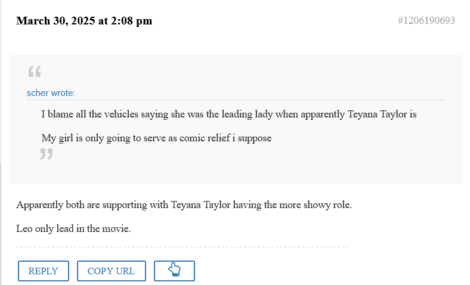Image resolution: width=470 pixels, height=285 pixels.
Task: Click the March 30, 2025 timestamp
Action: point(84,21)
